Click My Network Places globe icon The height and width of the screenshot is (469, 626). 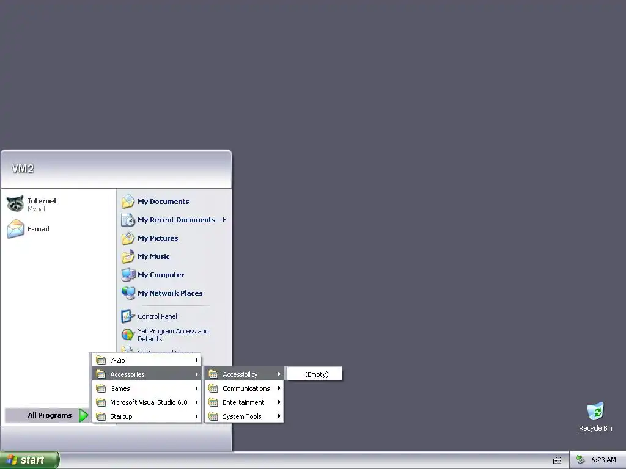(128, 293)
